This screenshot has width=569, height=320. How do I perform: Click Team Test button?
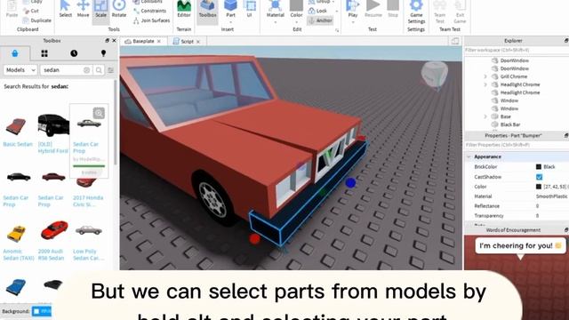click(x=439, y=12)
